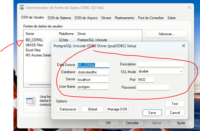
Task: Click the Password input field
Action: click(153, 87)
